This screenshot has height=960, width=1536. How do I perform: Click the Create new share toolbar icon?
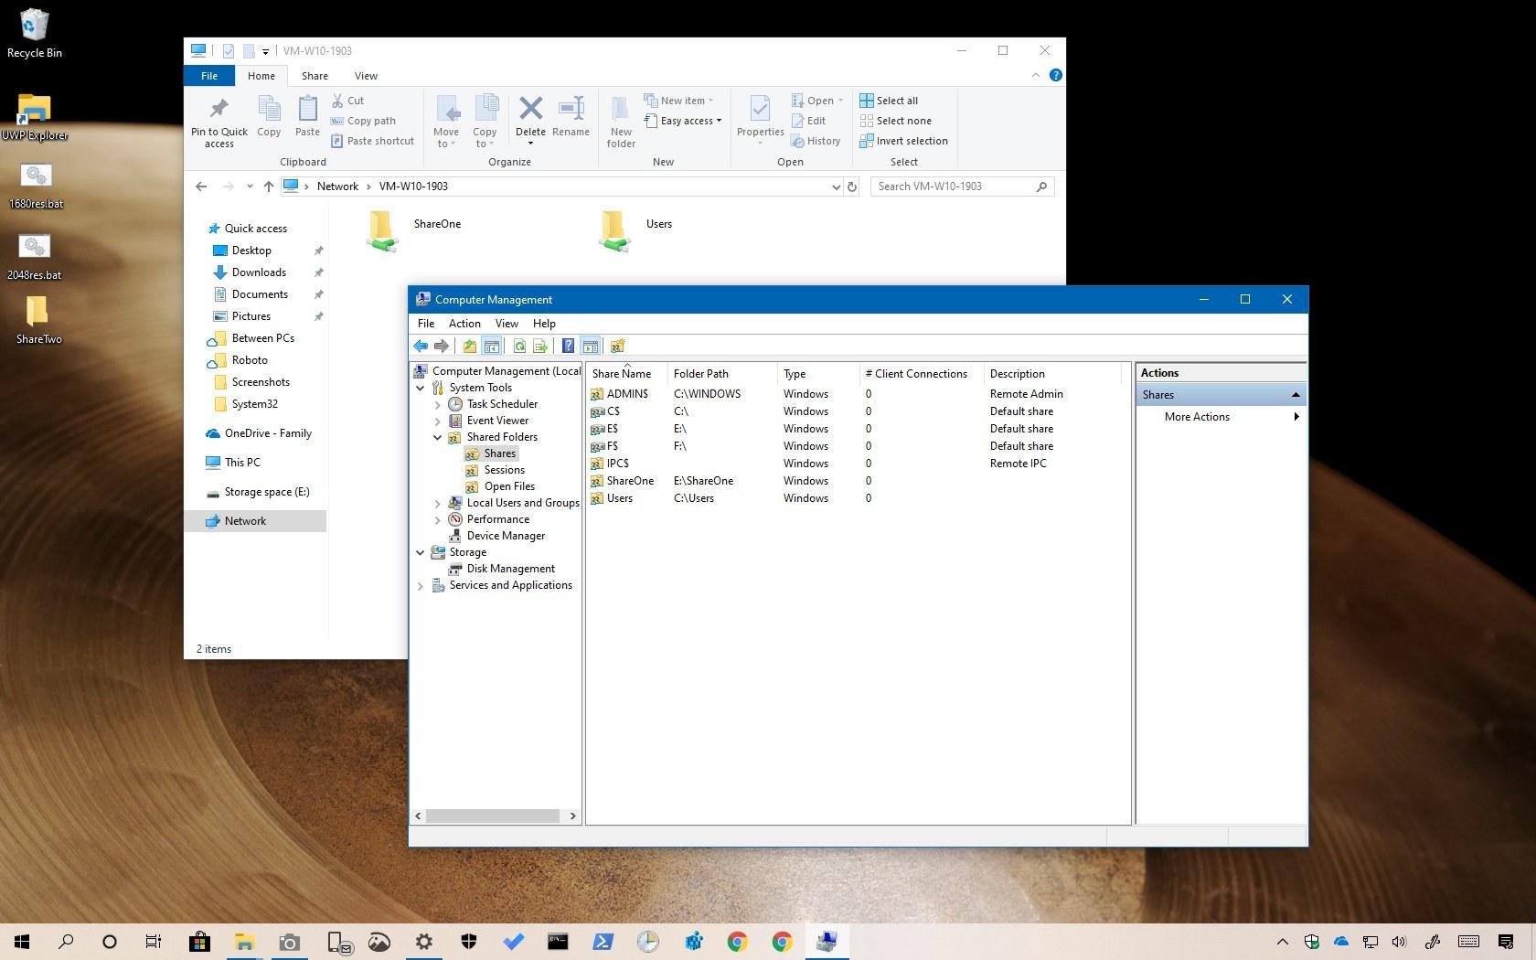[617, 346]
